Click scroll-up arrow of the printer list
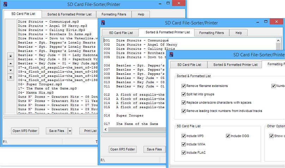285x168 pixels. [x=278, y=40]
